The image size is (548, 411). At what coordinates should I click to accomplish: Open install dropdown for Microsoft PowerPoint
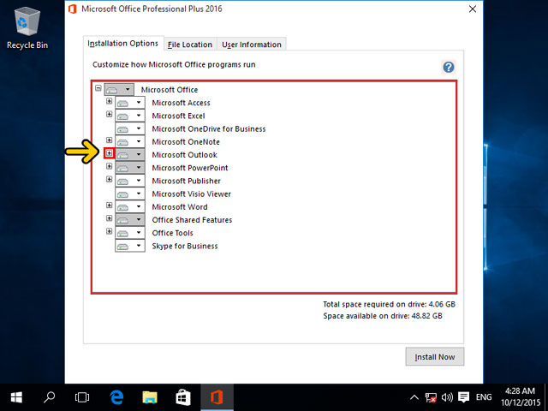130,168
